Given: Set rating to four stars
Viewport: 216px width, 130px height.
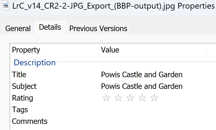Looking at the screenshot, I should pyautogui.click(x=142, y=98).
